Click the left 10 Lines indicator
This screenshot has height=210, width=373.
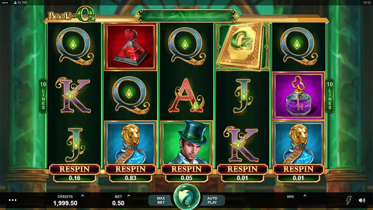43,96
